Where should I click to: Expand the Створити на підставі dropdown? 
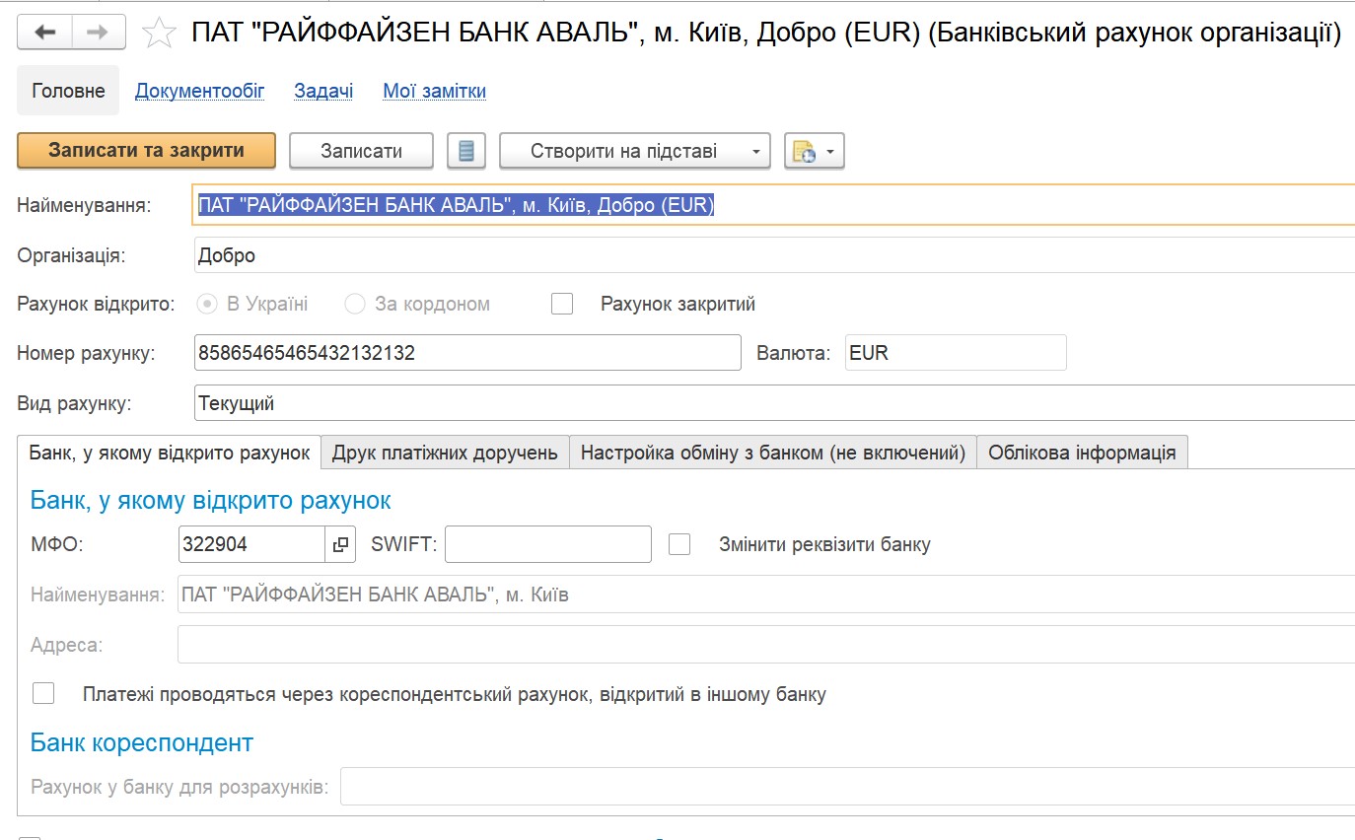point(634,151)
